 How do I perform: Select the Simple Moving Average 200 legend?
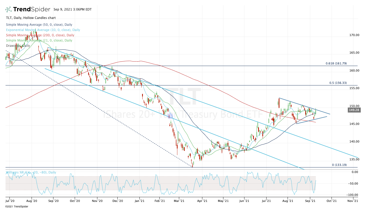click(40, 35)
